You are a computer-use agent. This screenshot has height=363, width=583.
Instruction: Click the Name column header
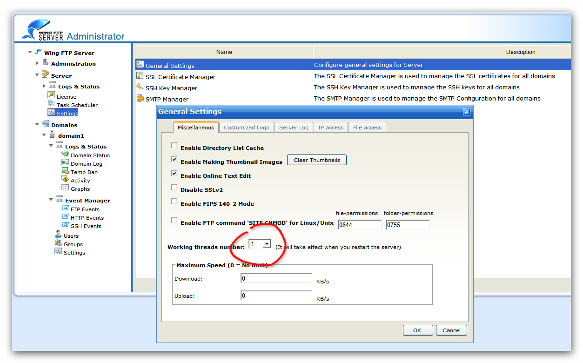(224, 52)
